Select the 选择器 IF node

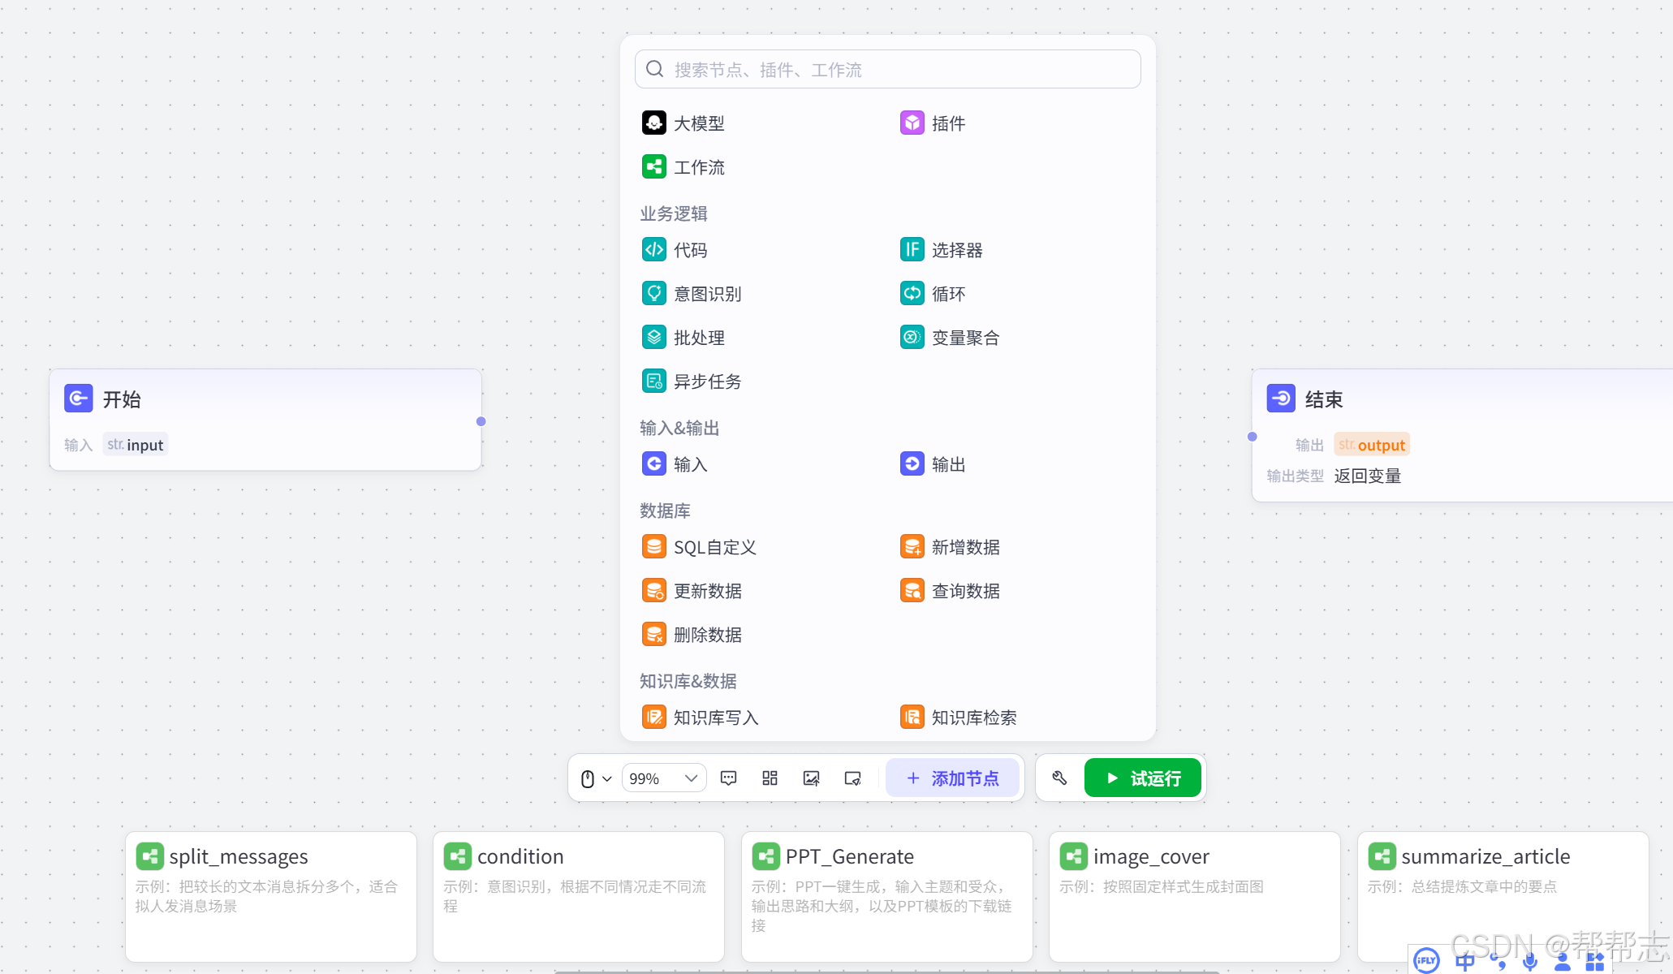pos(942,249)
